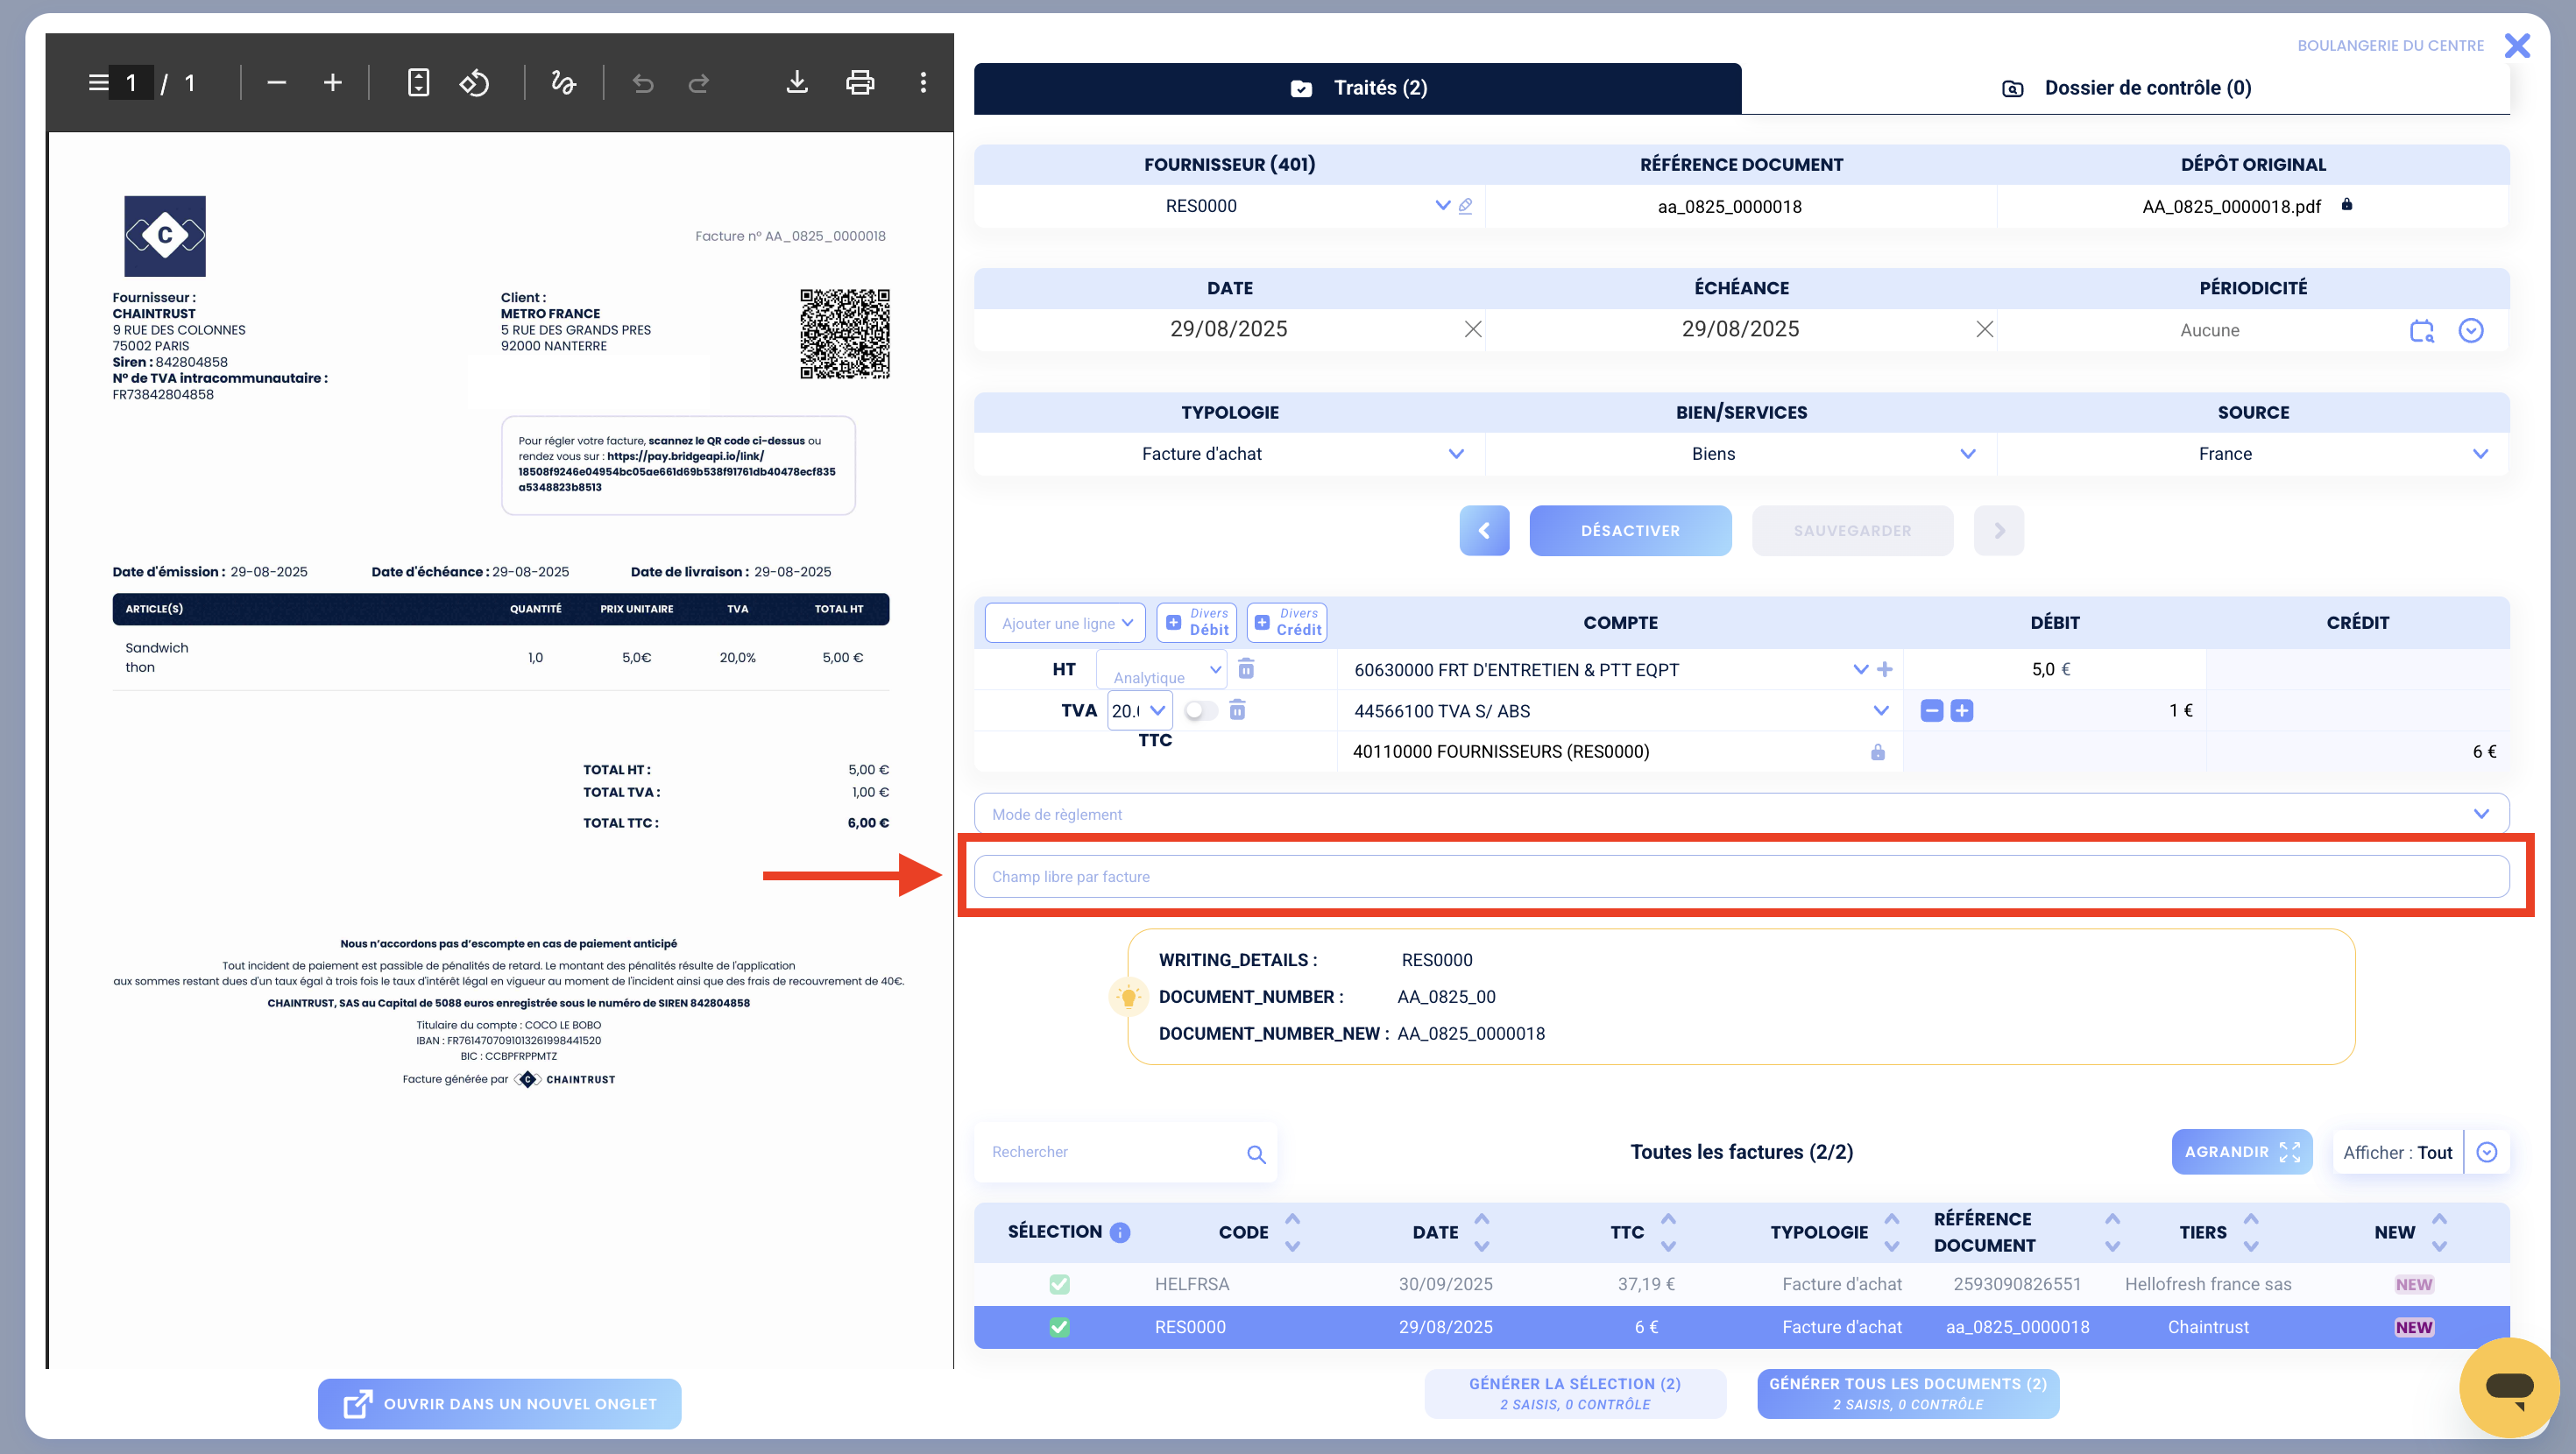The height and width of the screenshot is (1454, 2576).
Task: Click the search magnifier in Rechercher
Action: (x=1257, y=1154)
